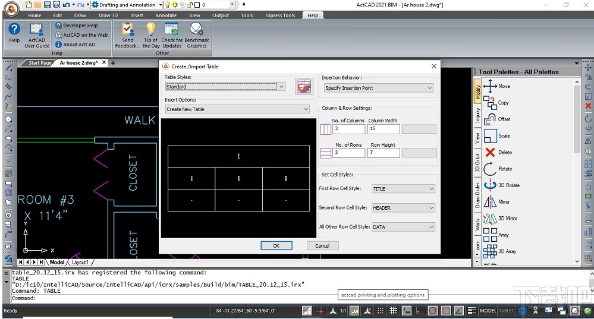
Task: Click Column Width input field
Action: [384, 129]
